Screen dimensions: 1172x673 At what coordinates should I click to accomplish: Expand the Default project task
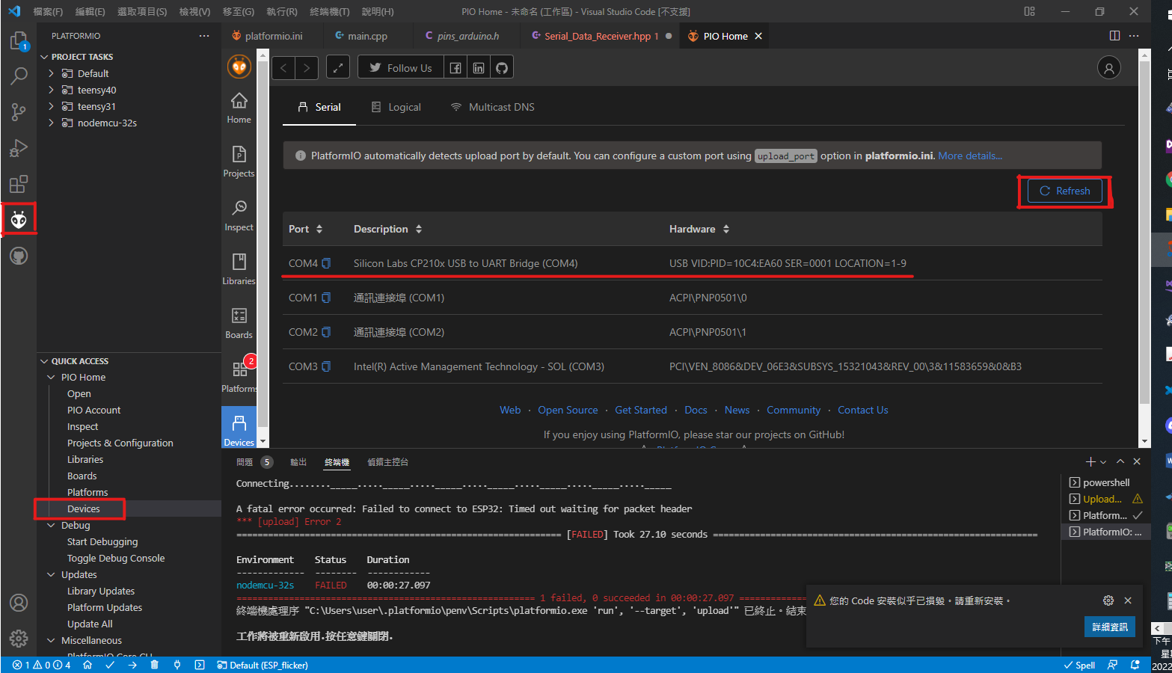point(51,73)
